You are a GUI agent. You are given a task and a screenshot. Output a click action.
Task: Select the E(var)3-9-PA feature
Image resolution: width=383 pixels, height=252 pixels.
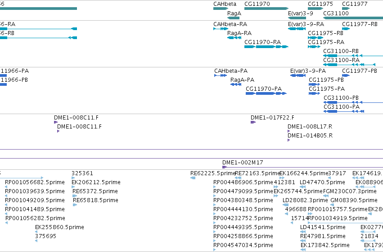click(298, 75)
